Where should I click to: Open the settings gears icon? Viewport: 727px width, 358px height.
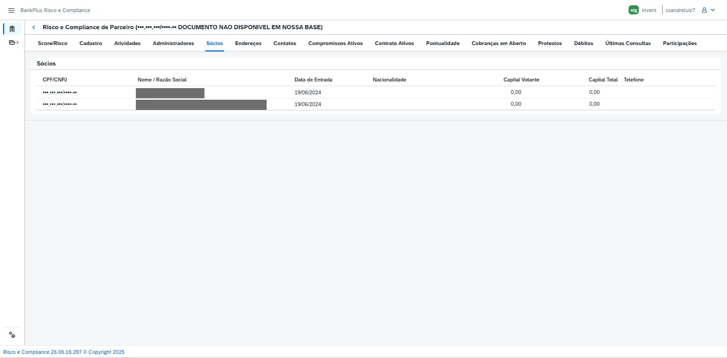click(12, 335)
